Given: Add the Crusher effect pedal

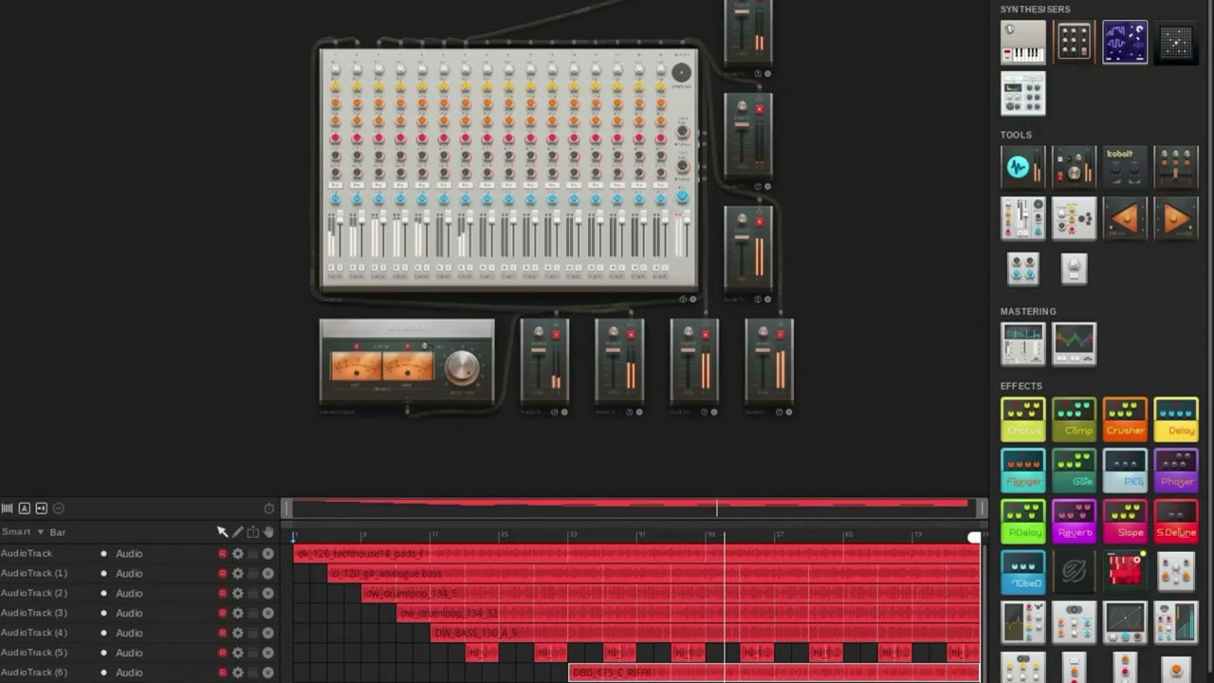Looking at the screenshot, I should (x=1125, y=420).
